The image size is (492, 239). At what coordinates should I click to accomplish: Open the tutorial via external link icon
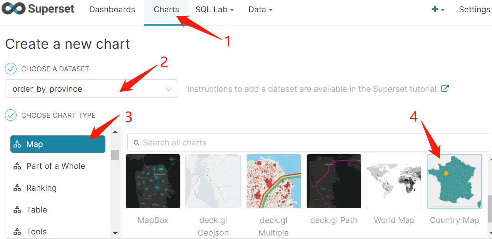[x=445, y=88]
